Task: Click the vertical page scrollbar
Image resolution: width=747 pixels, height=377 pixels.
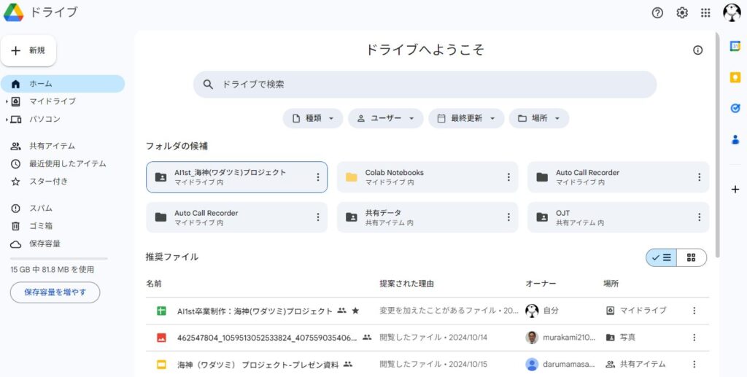Action: tap(717, 144)
